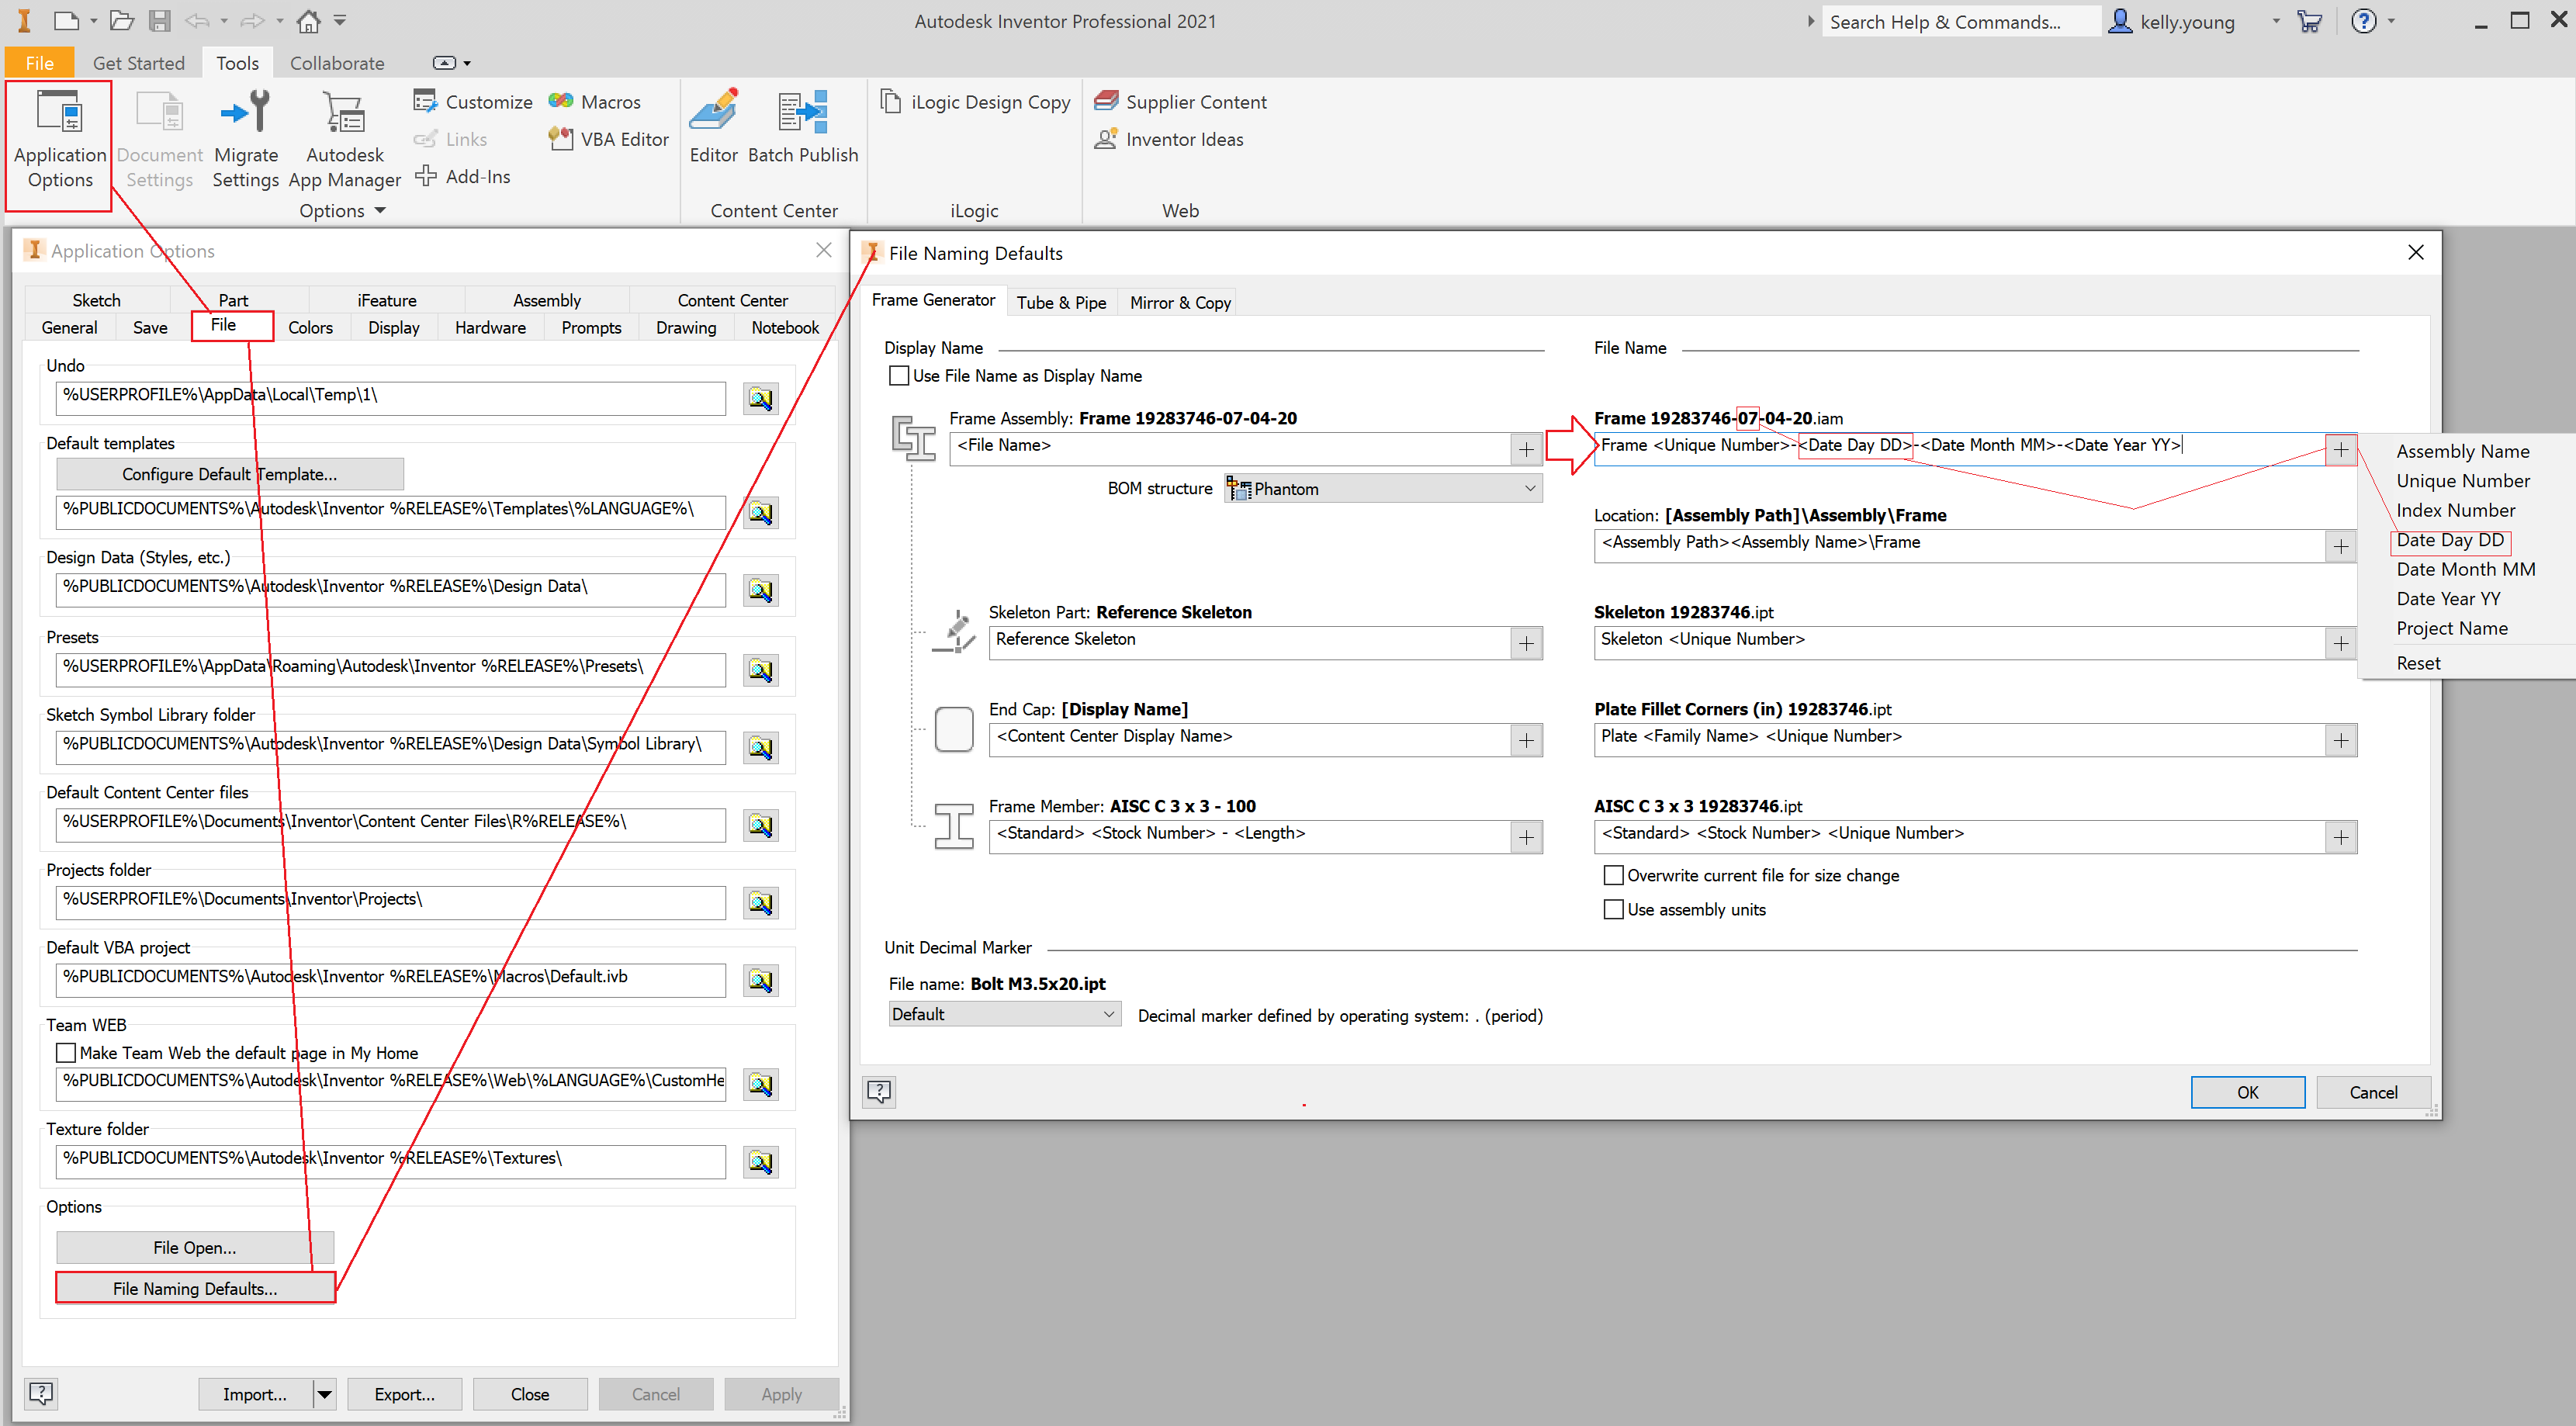
Task: Open the BOM structure Phantom dropdown
Action: (x=1383, y=489)
